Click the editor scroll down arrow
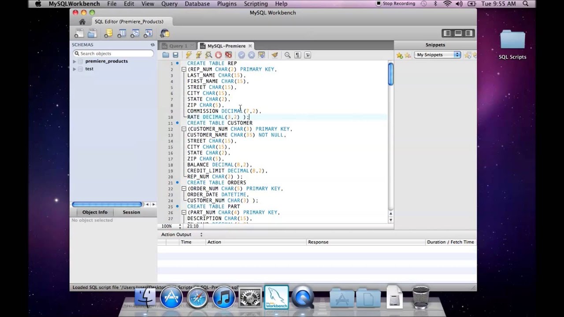 click(390, 220)
